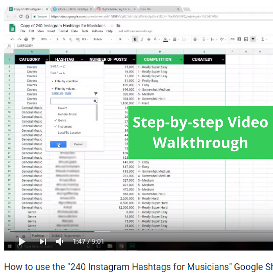Open text wrapping options

point(213,39)
